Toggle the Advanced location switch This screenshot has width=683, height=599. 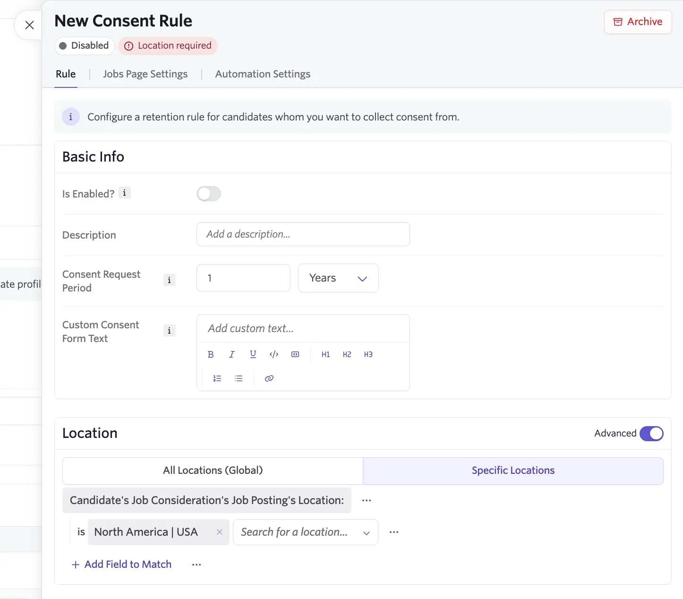point(651,433)
